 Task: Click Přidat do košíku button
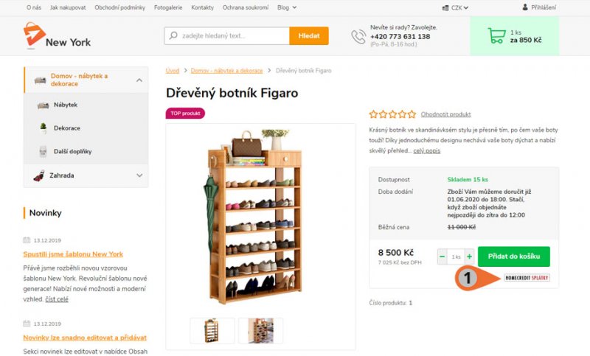point(513,256)
